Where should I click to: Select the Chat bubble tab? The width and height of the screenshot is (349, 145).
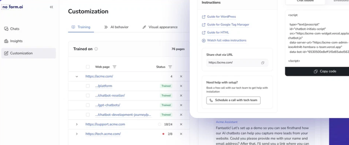pyautogui.click(x=305, y=1)
